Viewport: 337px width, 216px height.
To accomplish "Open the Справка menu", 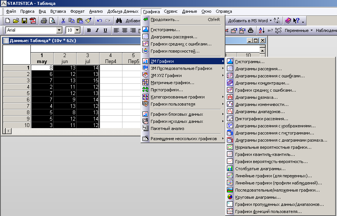I will point(224,11).
